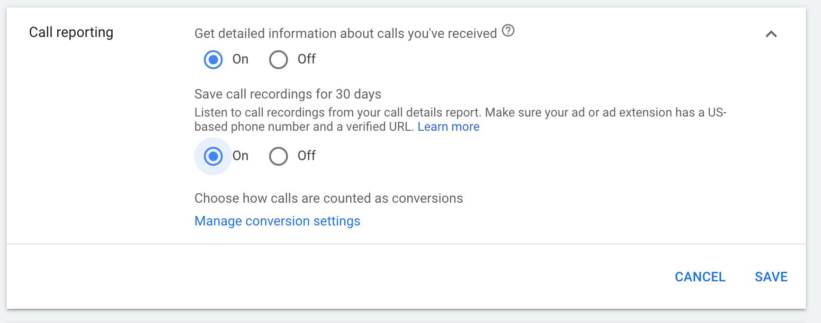821x323 pixels.
Task: Open the Learn more link
Action: [448, 127]
